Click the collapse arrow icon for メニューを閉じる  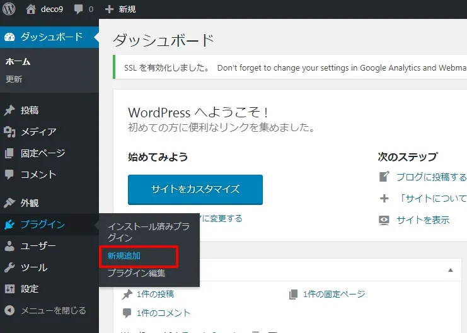coord(9,310)
